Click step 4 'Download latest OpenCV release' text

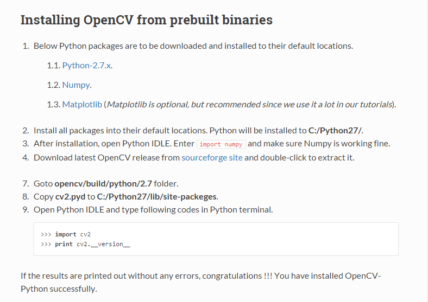point(194,158)
